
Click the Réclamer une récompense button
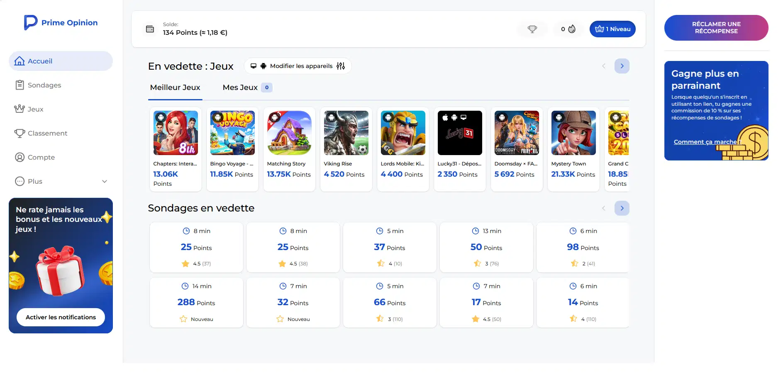pos(716,28)
